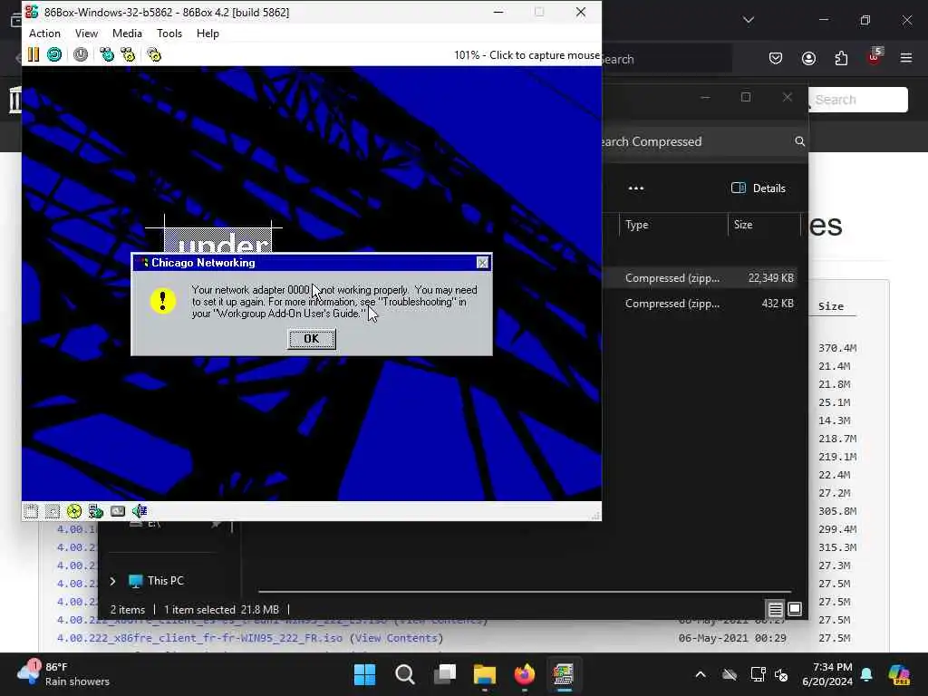Viewport: 928px width, 696px height.
Task: Click the CD-ROM drive status icon
Action: click(74, 511)
